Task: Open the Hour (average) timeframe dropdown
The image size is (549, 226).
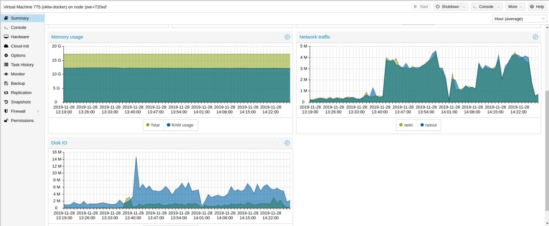Action: click(x=519, y=19)
